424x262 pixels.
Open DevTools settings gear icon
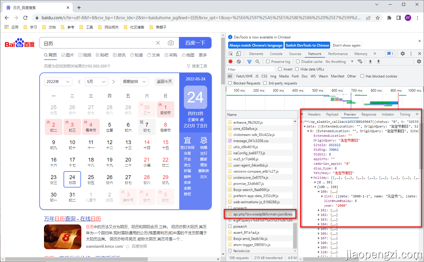tap(403, 54)
